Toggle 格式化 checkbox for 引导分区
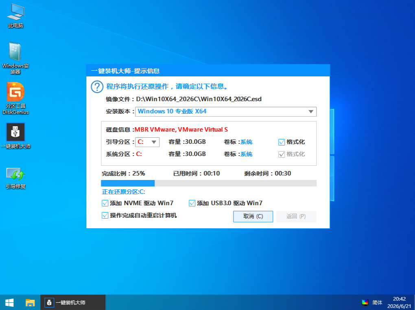 coord(281,142)
